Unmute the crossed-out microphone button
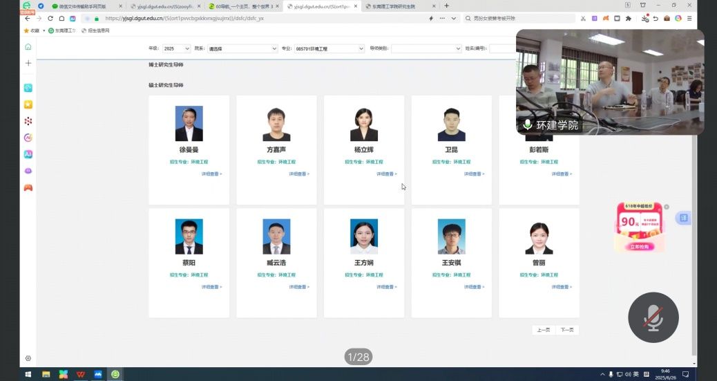This screenshot has height=381, width=717. tap(653, 317)
